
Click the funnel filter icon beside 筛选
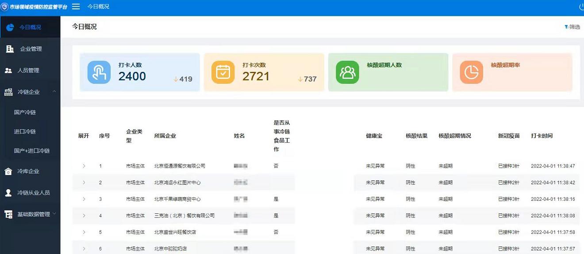[x=566, y=27]
